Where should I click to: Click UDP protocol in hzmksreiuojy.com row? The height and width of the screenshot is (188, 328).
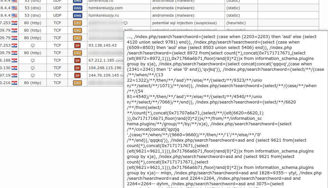[57, 8]
